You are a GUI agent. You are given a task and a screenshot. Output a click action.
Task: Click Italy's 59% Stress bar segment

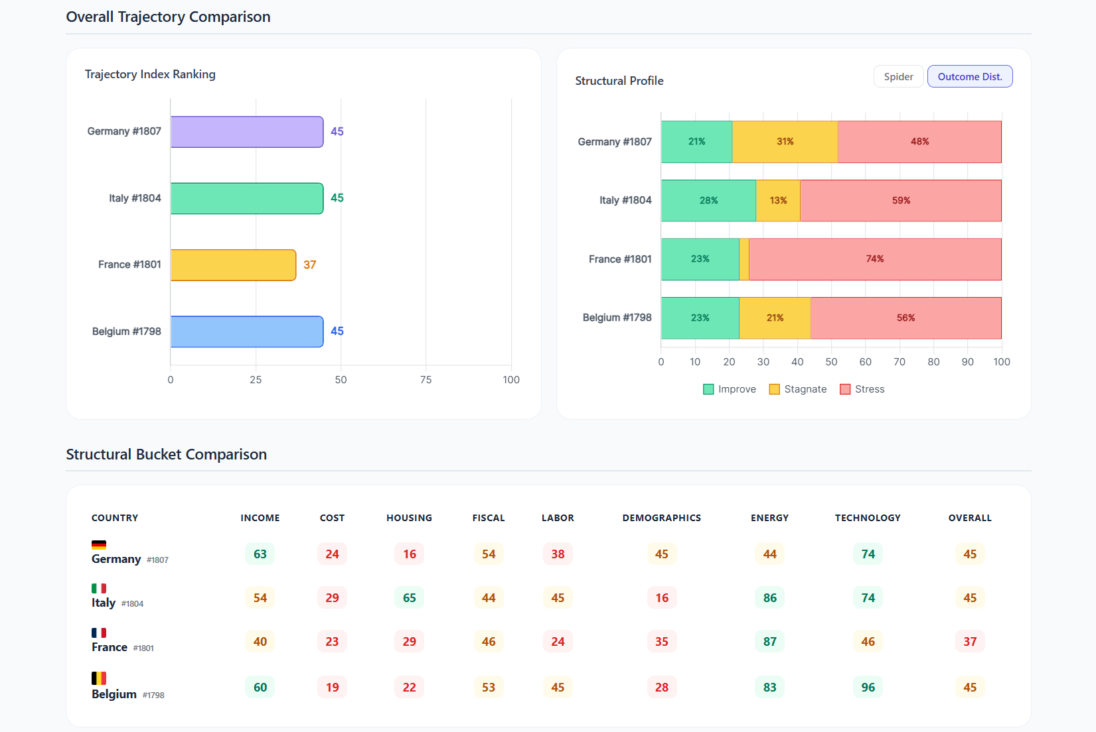point(900,201)
